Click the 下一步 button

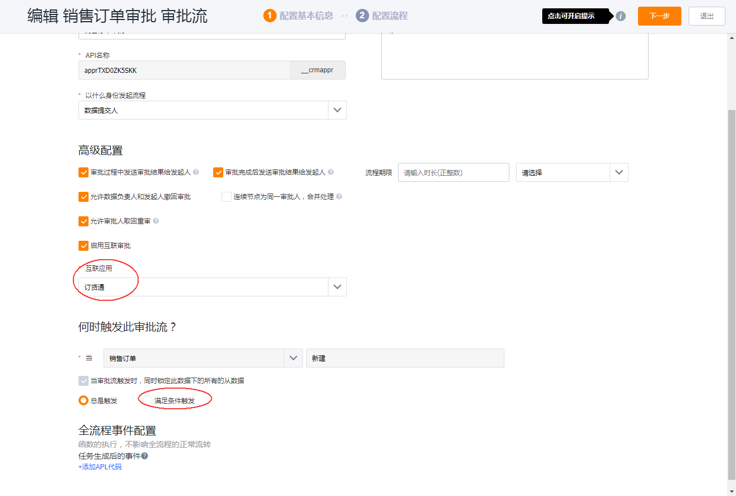click(x=660, y=16)
